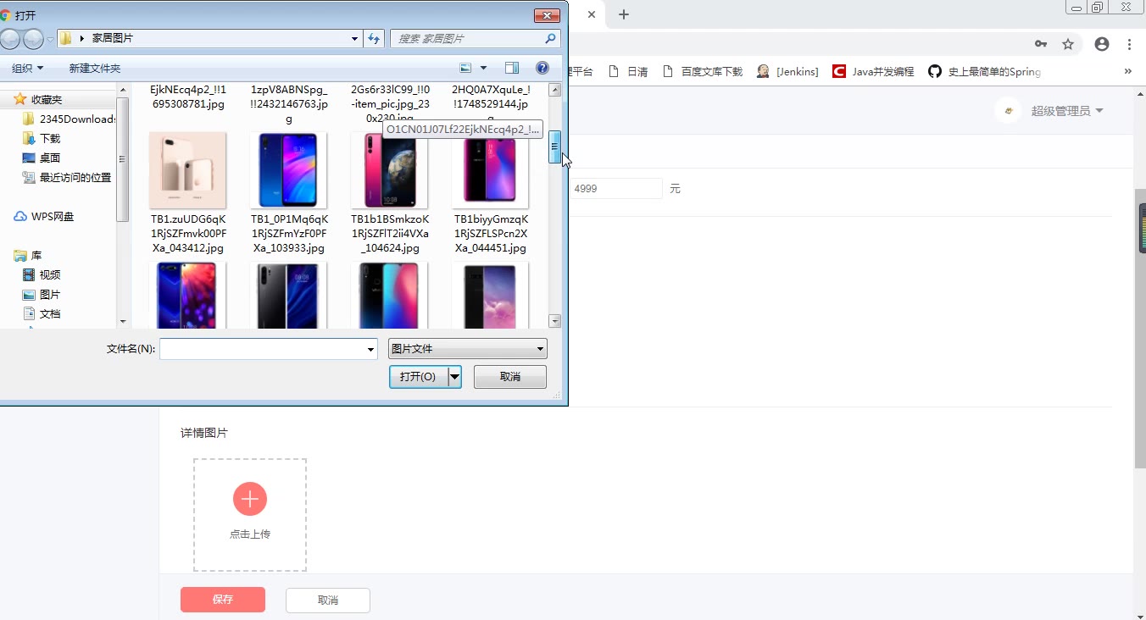The image size is (1146, 620).
Task: Click the forward arrow in file dialog
Action: click(33, 38)
